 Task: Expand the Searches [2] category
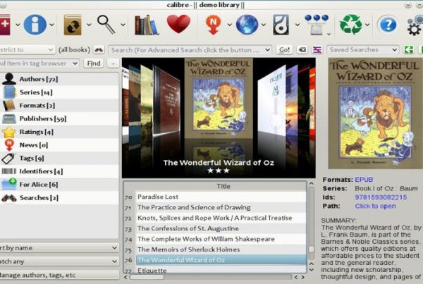click(x=59, y=198)
